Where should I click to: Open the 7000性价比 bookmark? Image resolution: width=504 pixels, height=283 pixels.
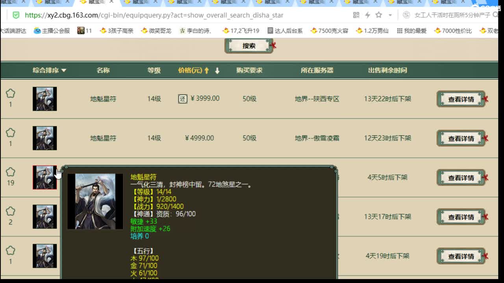click(x=453, y=31)
